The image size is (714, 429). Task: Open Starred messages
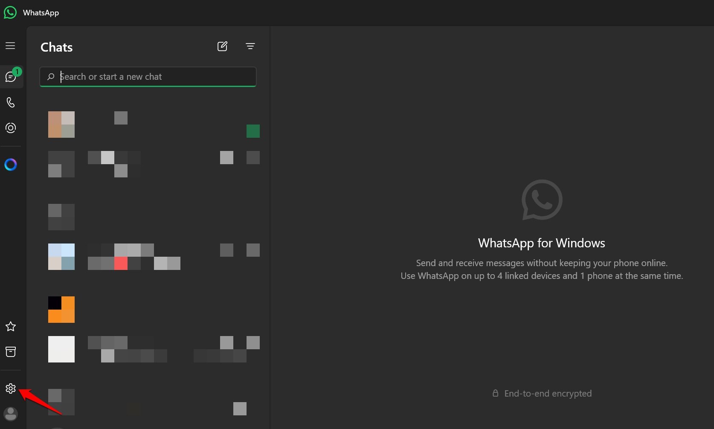[x=11, y=327]
